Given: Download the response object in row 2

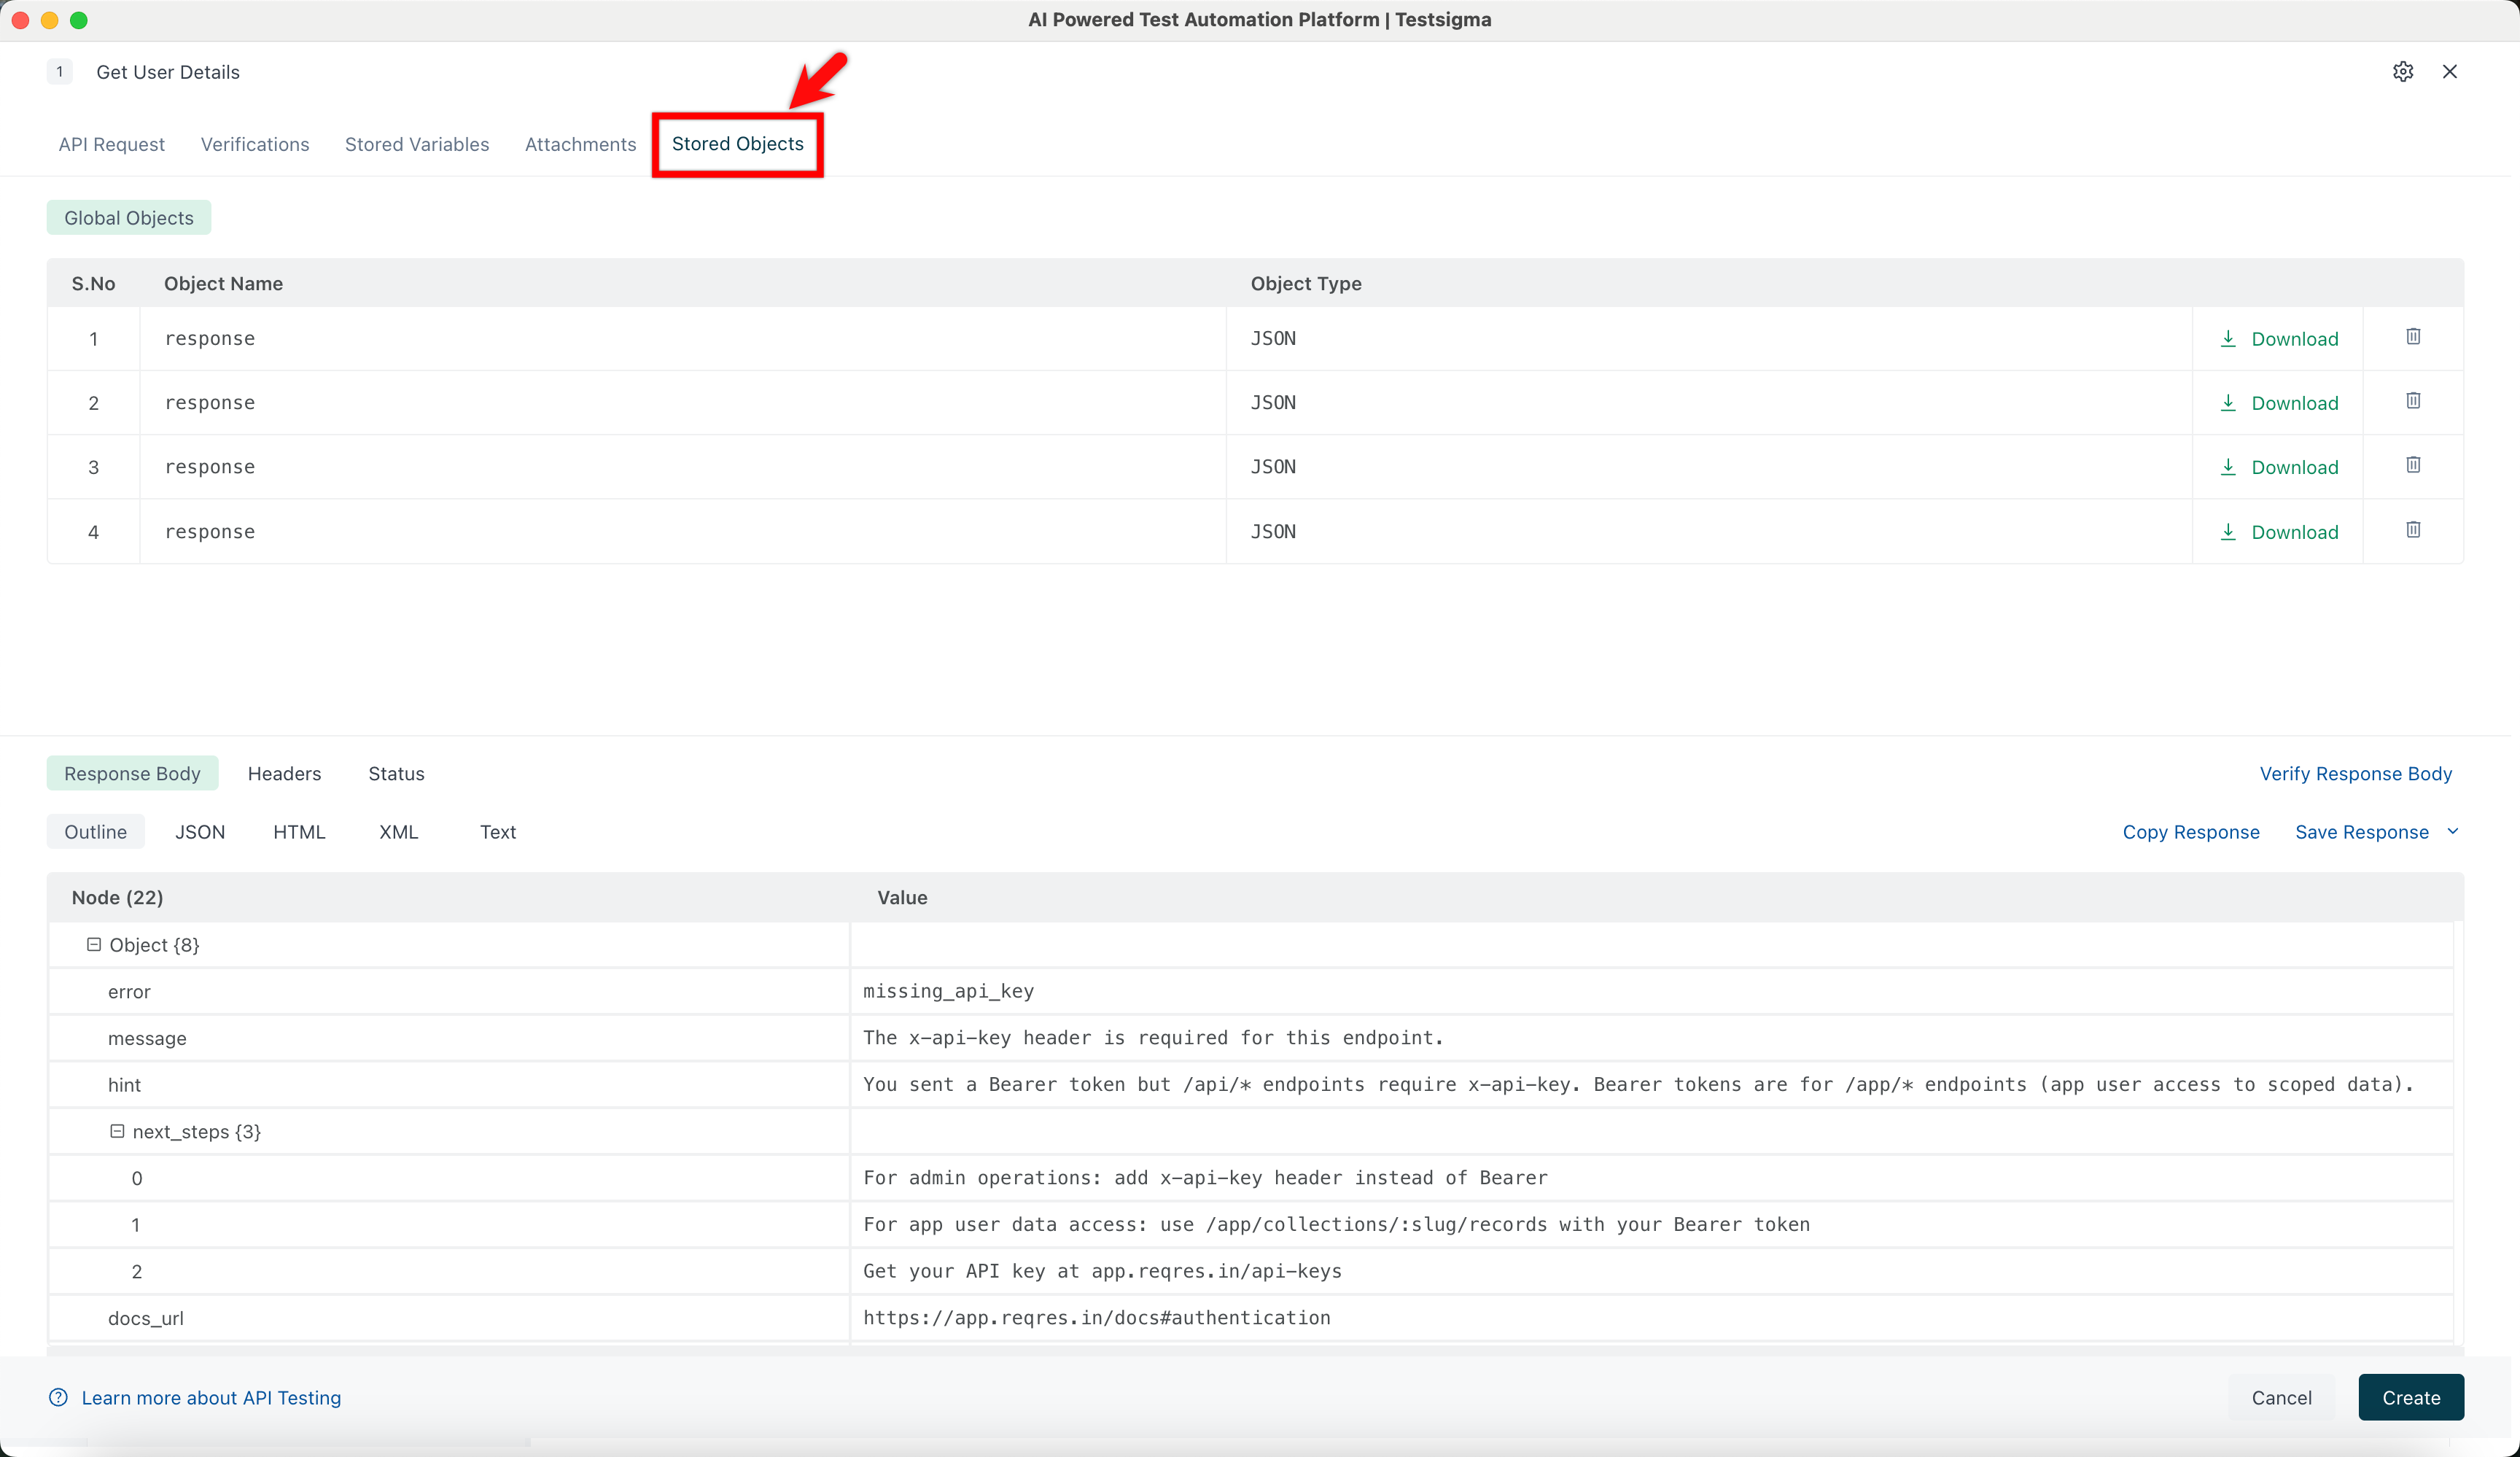Looking at the screenshot, I should click(x=2279, y=403).
